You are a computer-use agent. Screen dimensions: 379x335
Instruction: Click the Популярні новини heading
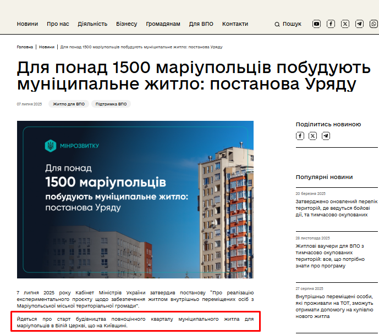tap(324, 177)
